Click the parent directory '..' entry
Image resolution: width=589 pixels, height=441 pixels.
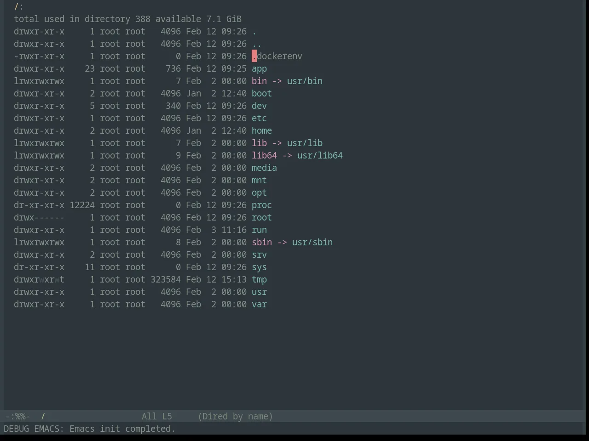pos(257,44)
